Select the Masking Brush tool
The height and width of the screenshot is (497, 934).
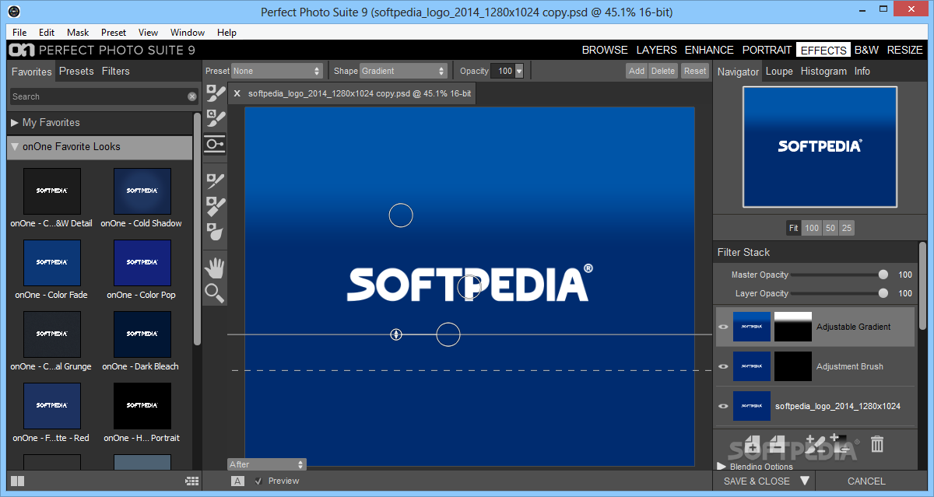coord(215,93)
